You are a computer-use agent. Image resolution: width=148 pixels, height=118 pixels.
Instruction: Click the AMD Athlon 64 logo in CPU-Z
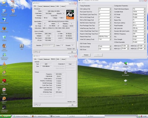click(x=70, y=14)
